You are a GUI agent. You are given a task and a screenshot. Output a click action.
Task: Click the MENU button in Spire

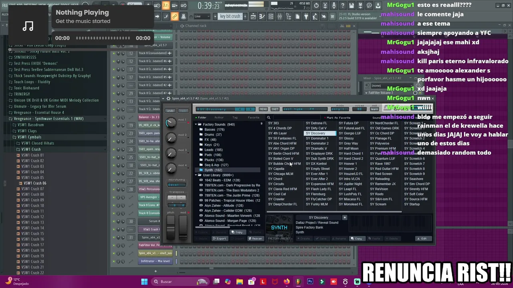tap(263, 109)
